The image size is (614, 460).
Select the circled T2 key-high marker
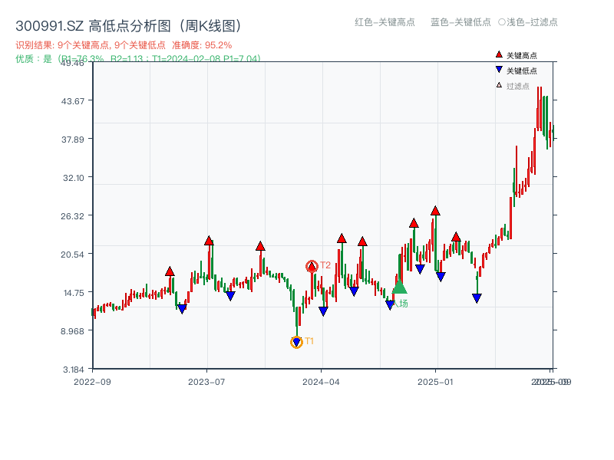pyautogui.click(x=312, y=265)
